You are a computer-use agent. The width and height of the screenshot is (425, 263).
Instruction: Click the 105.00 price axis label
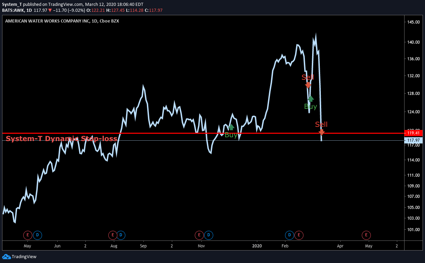(414, 208)
